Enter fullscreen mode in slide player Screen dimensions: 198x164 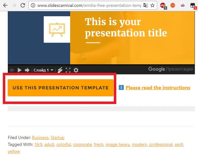[68, 70]
